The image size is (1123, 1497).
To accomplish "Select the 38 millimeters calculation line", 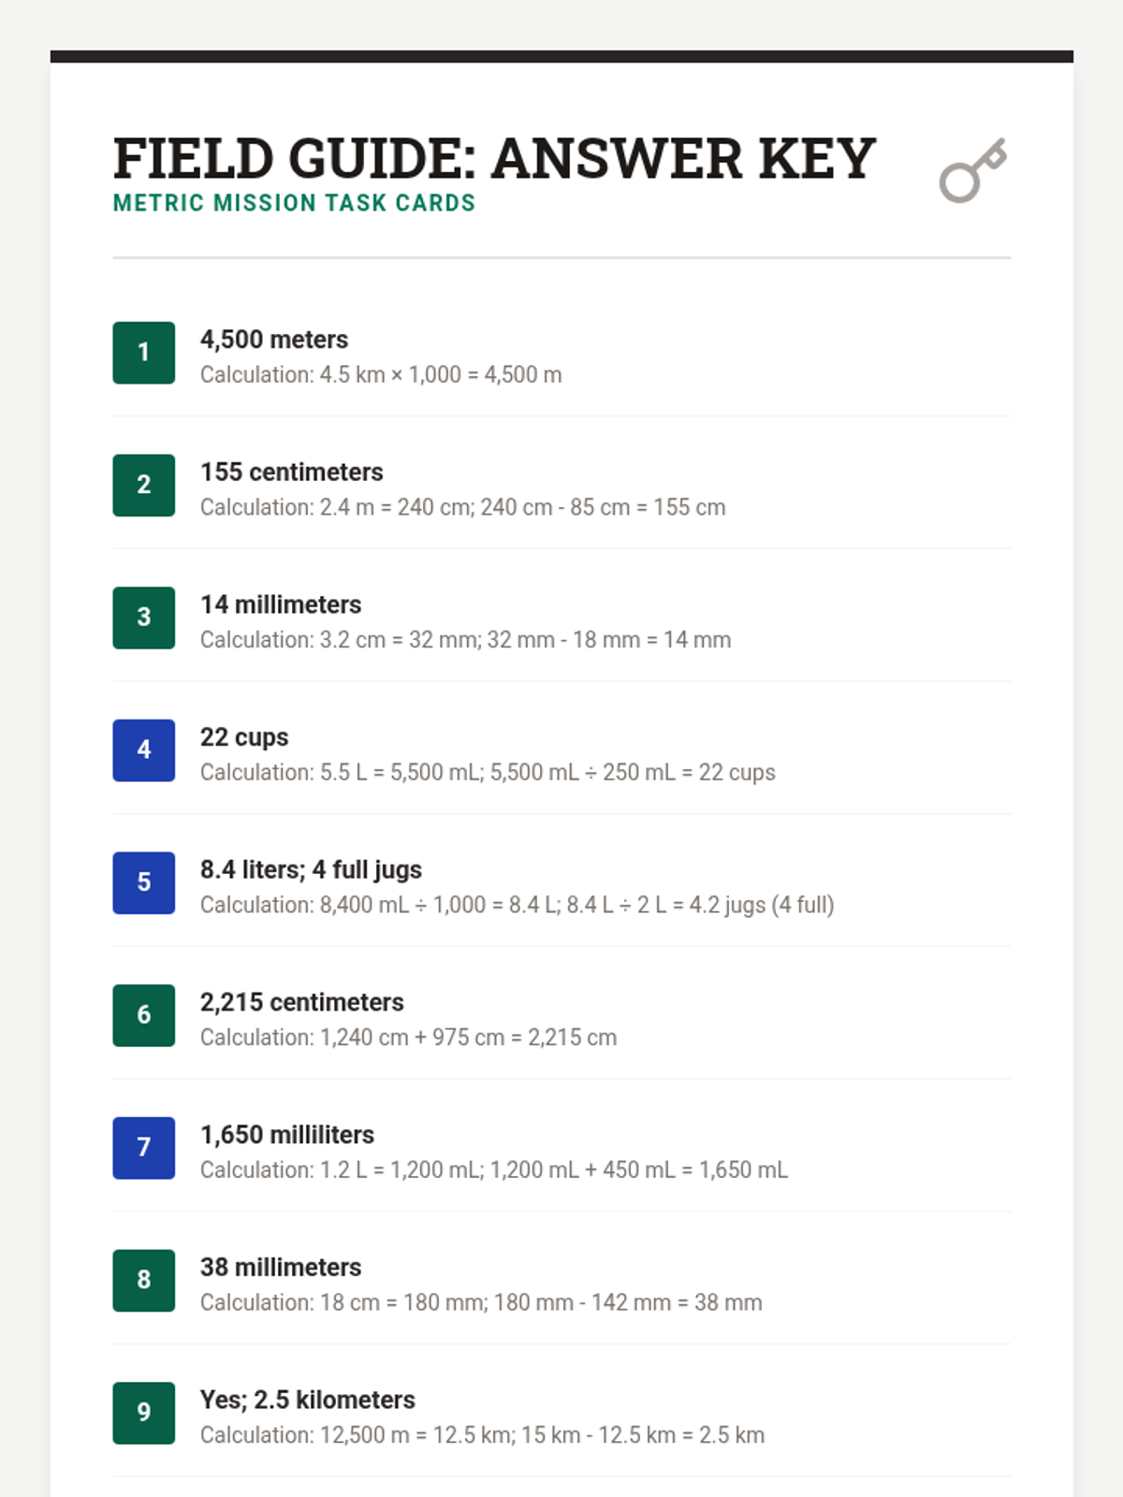I will 481,1302.
